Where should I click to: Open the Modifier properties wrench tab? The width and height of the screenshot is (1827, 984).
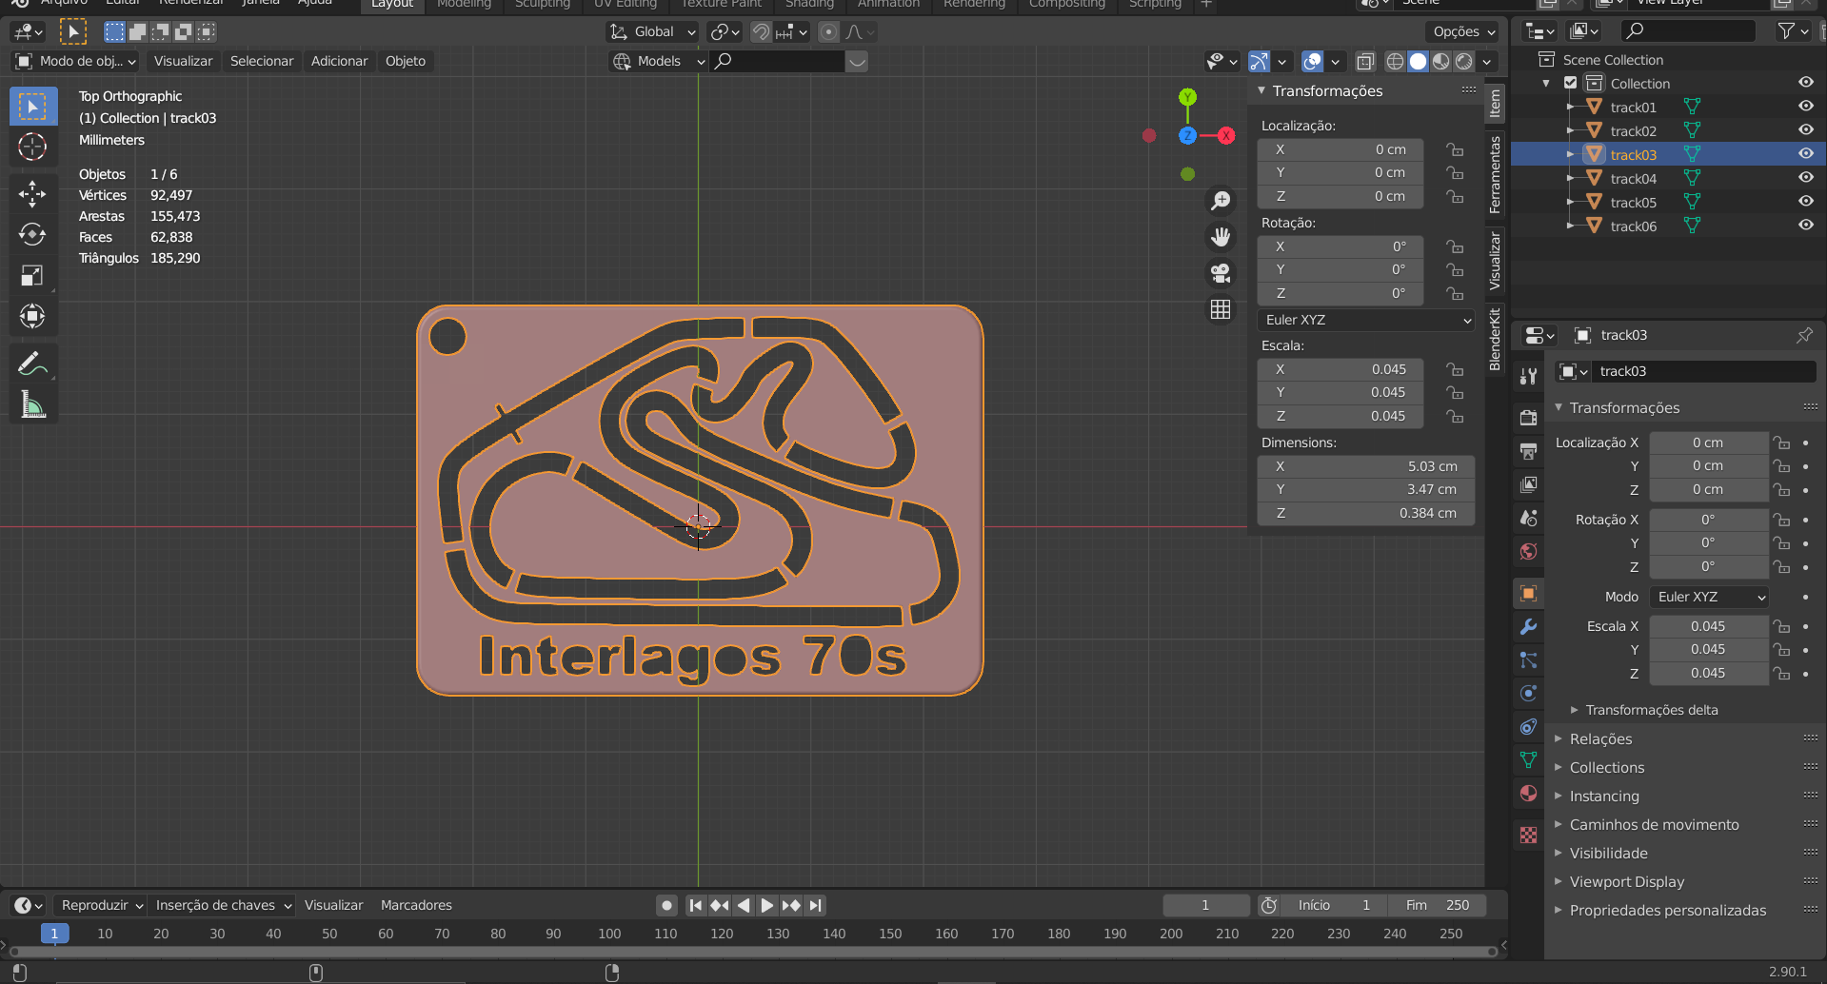tap(1528, 627)
